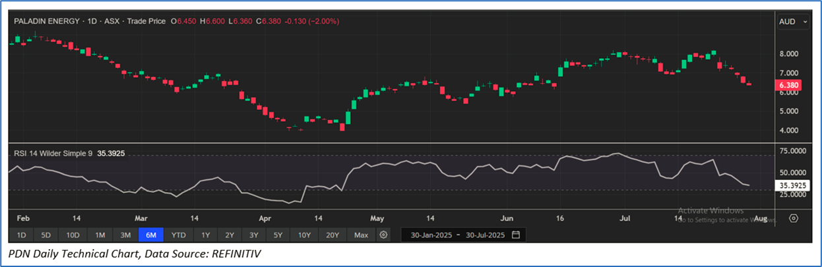Set the chart range to 1Y
The width and height of the screenshot is (822, 267).
[206, 235]
